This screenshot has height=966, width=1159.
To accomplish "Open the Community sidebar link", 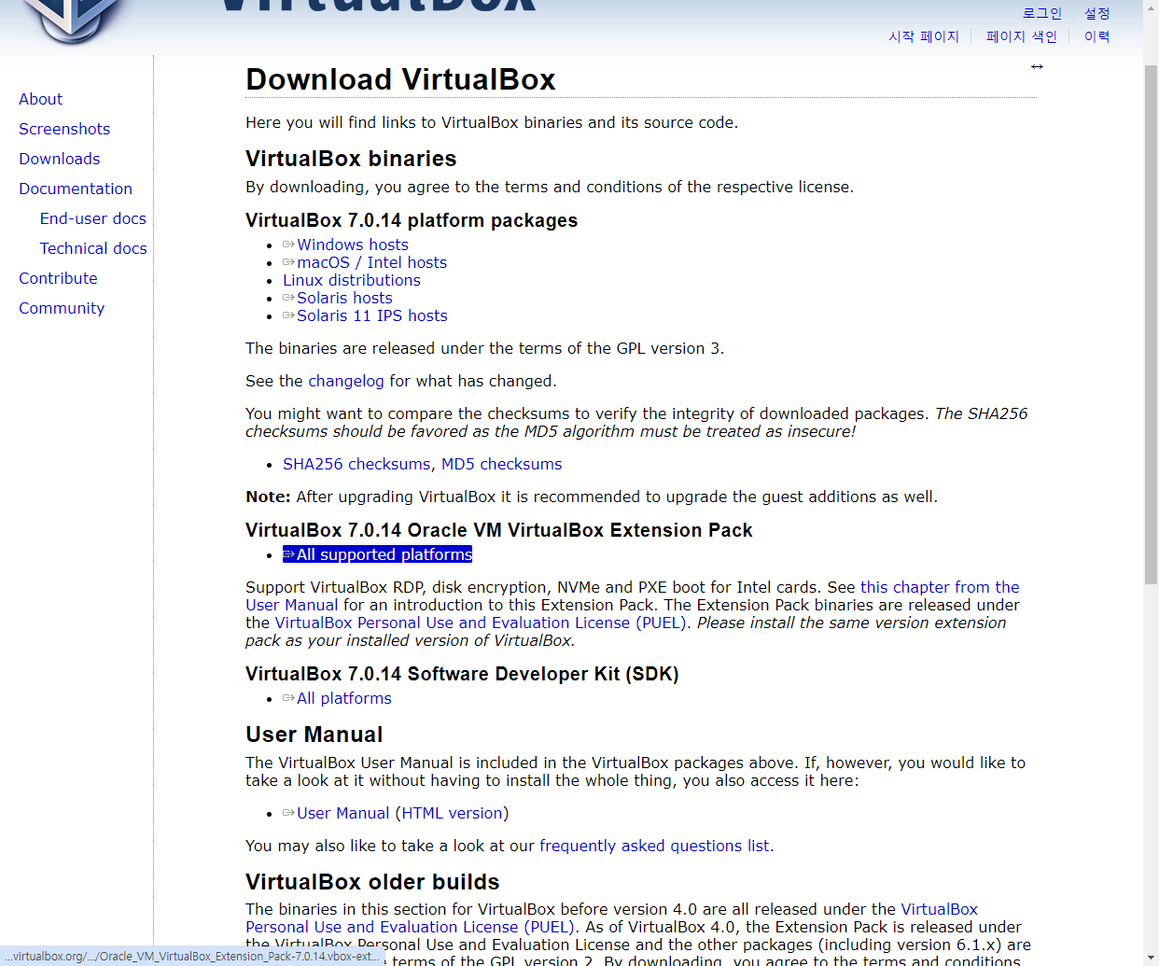I will click(62, 308).
